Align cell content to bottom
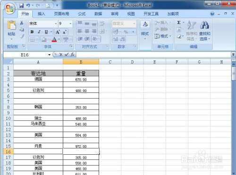This screenshot has height=175, width=236. 94,24
